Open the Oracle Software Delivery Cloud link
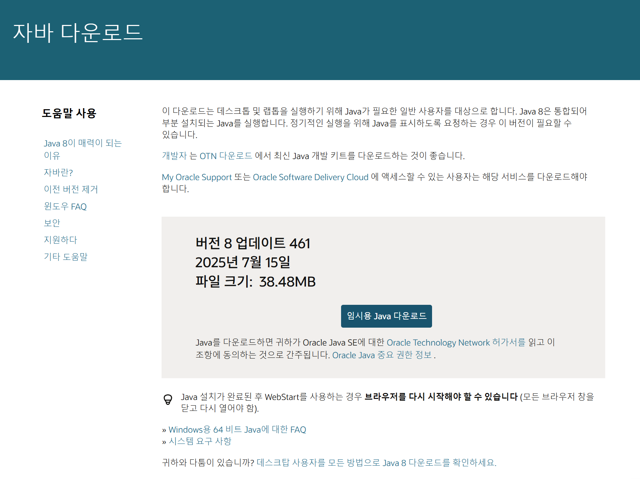Screen dimensions: 640x479 pos(311,177)
